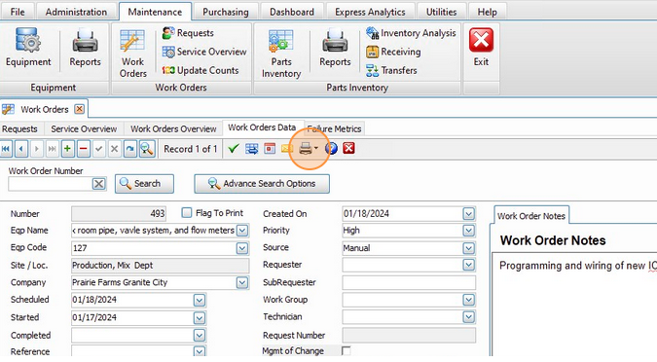This screenshot has height=362, width=657.
Task: Expand the Scheduled date picker
Action: [200, 300]
